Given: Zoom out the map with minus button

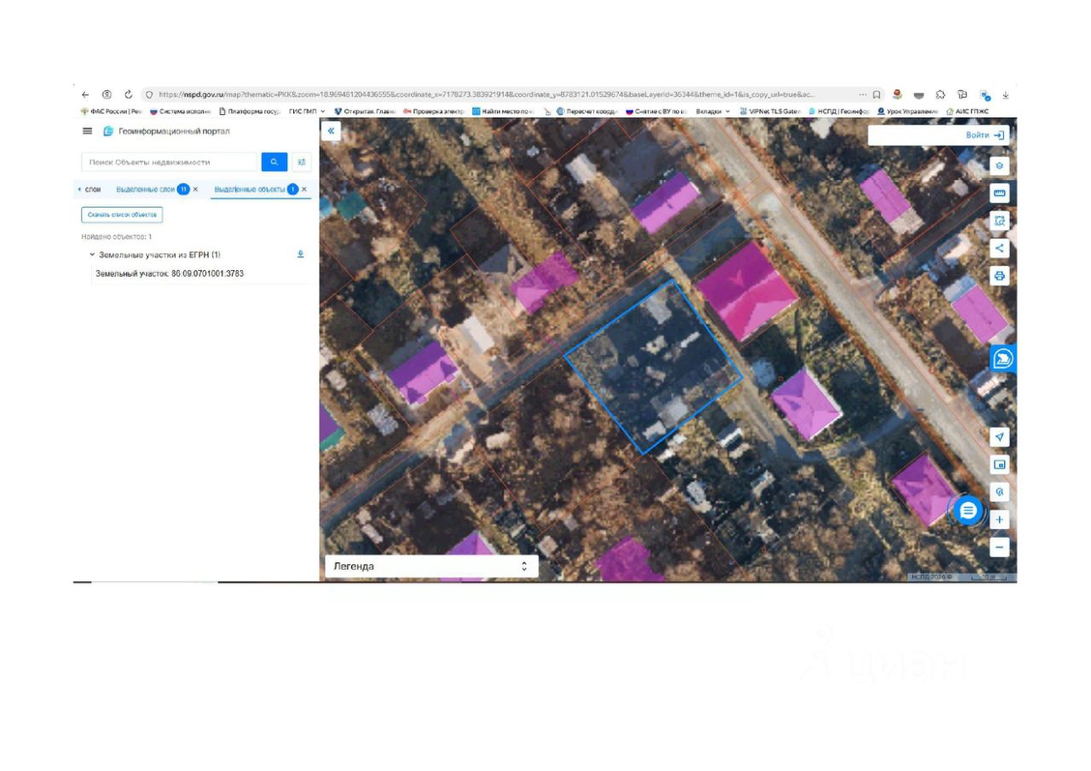Looking at the screenshot, I should click(1000, 547).
